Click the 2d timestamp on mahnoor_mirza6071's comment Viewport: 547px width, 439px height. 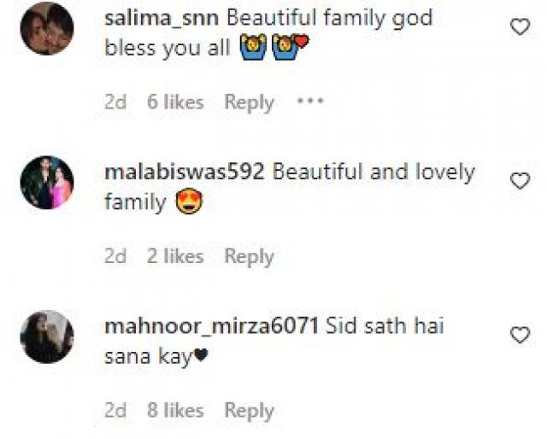coord(115,410)
